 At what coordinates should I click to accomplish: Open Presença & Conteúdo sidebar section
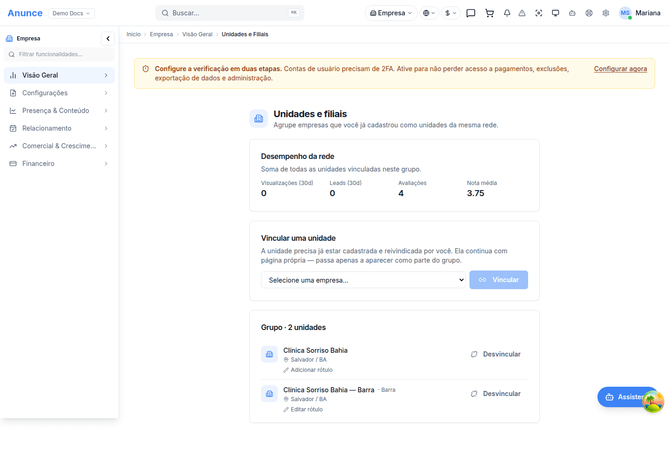point(59,111)
